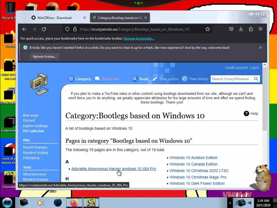The width and height of the screenshot is (277, 208).
Task: Open Random bootleg in sidebar
Action: pos(35,152)
